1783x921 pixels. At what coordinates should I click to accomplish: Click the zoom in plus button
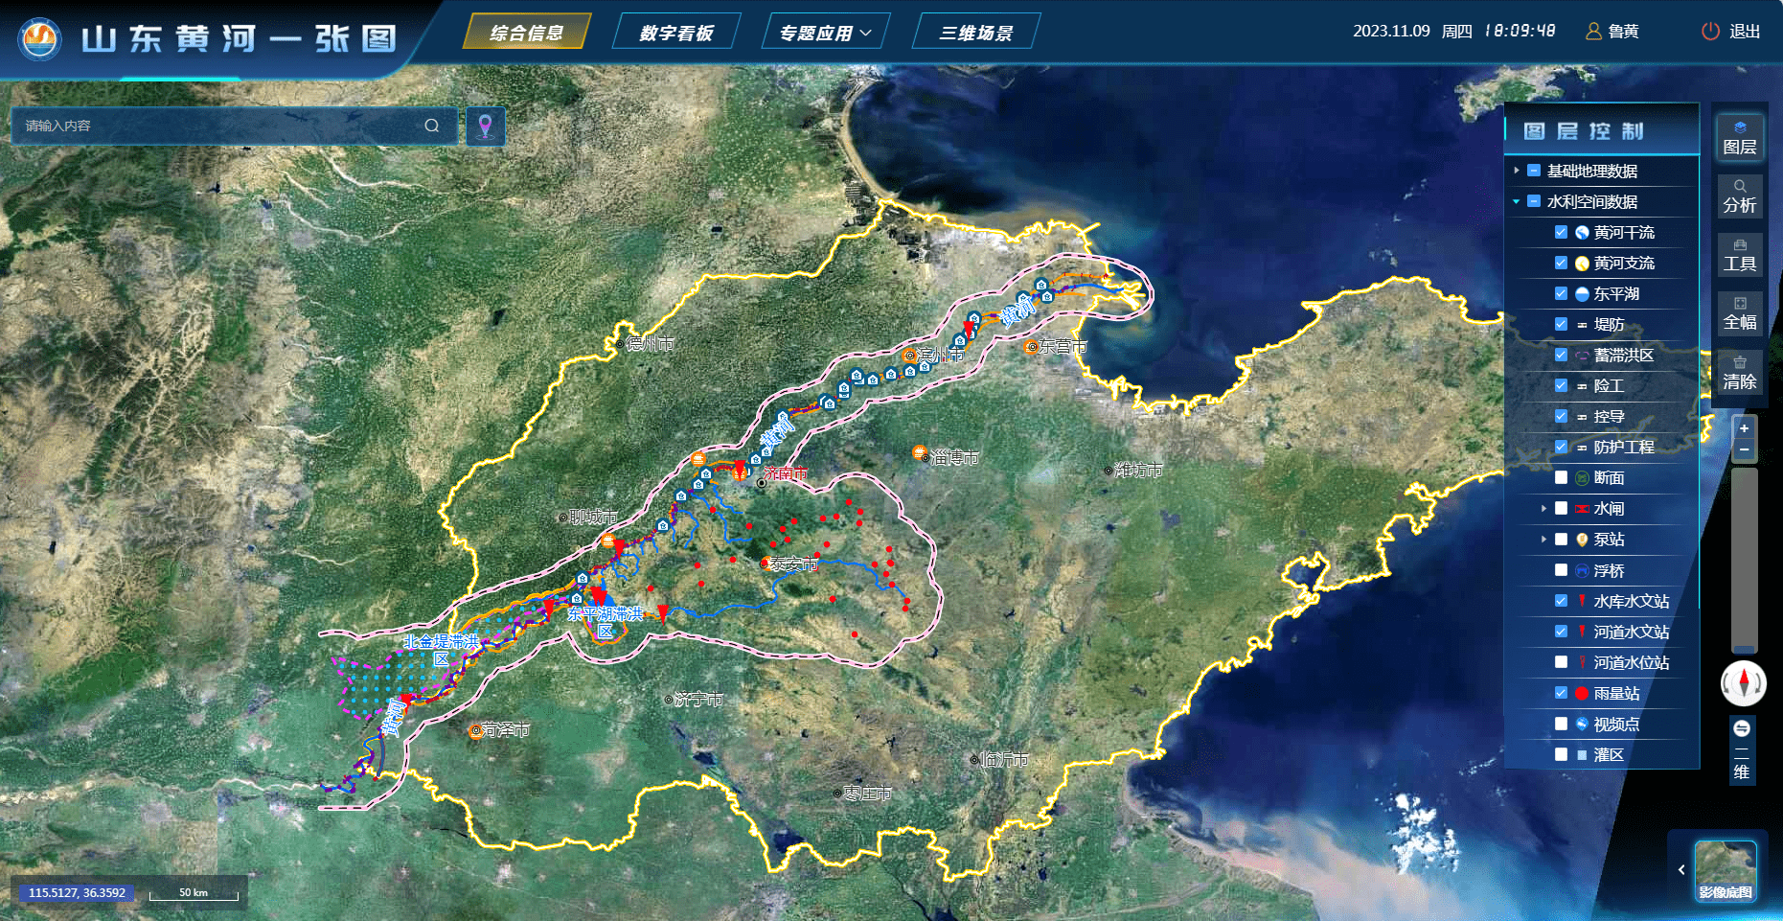pyautogui.click(x=1744, y=428)
